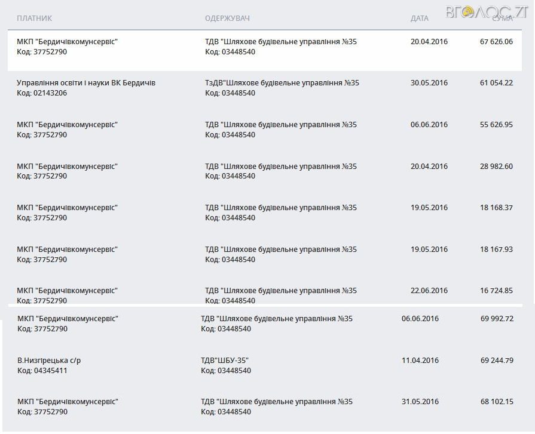Viewport: 535px width, 434px height.
Task: Select the 18 167.93 amount
Action: coord(496,250)
